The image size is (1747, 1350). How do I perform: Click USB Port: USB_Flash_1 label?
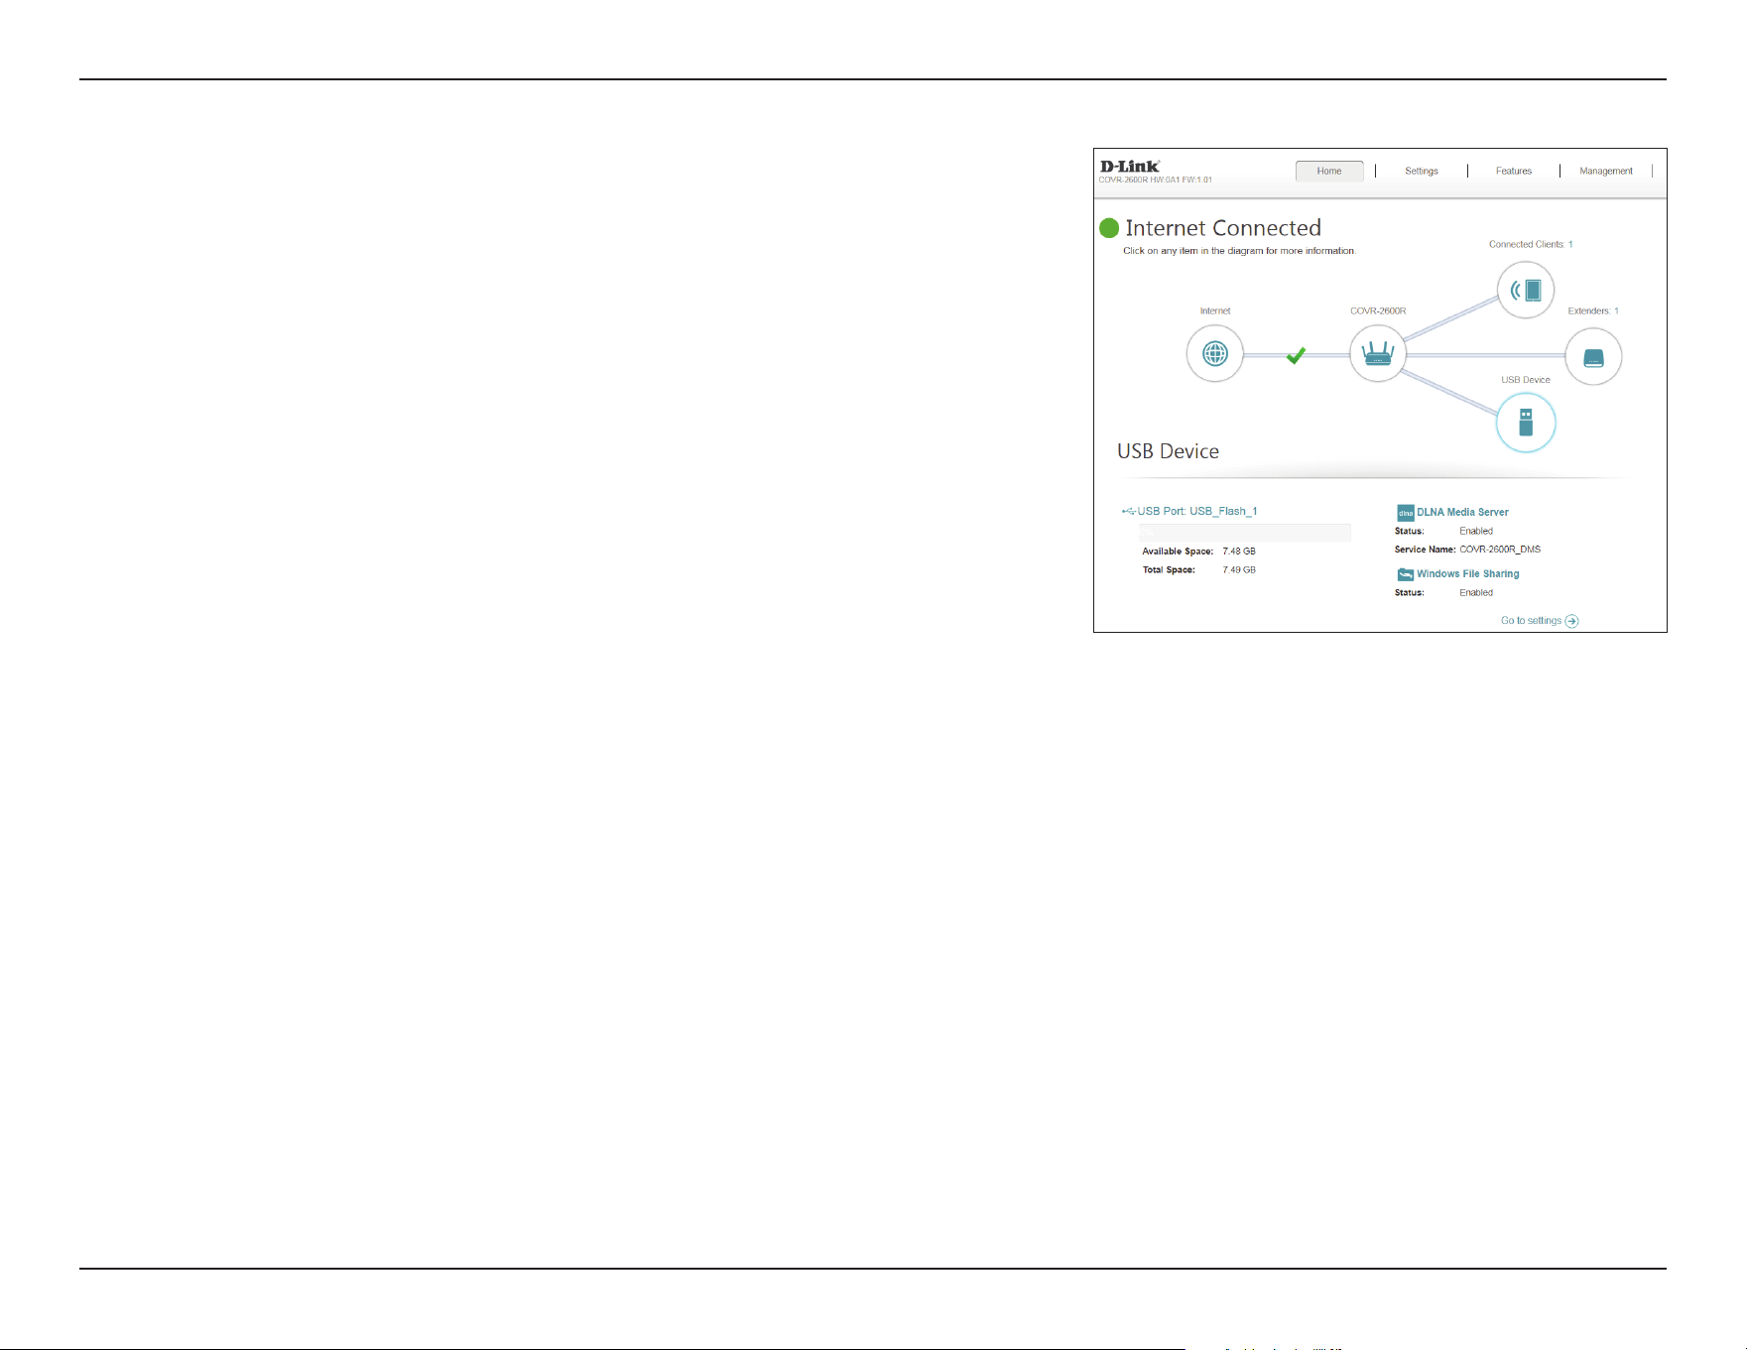1197,512
